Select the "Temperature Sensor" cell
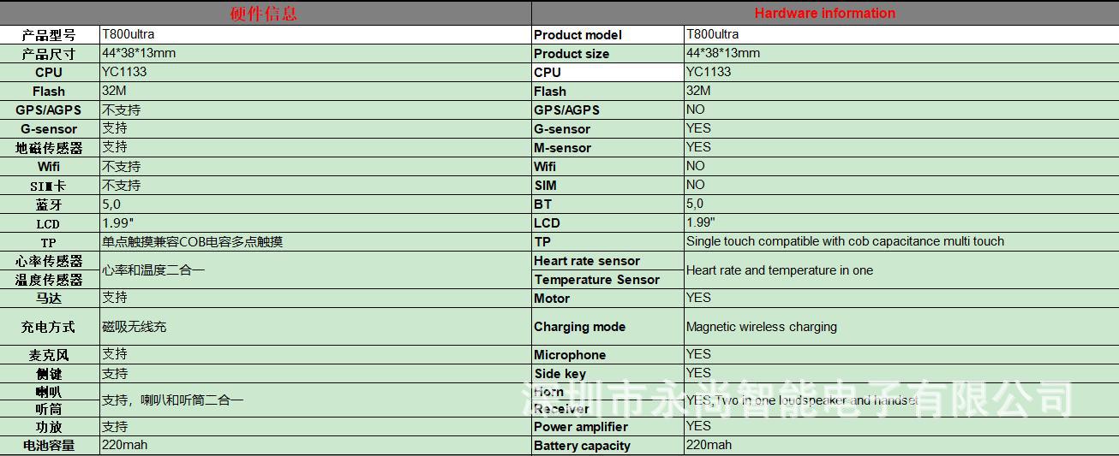The width and height of the screenshot is (1119, 456). [x=607, y=280]
